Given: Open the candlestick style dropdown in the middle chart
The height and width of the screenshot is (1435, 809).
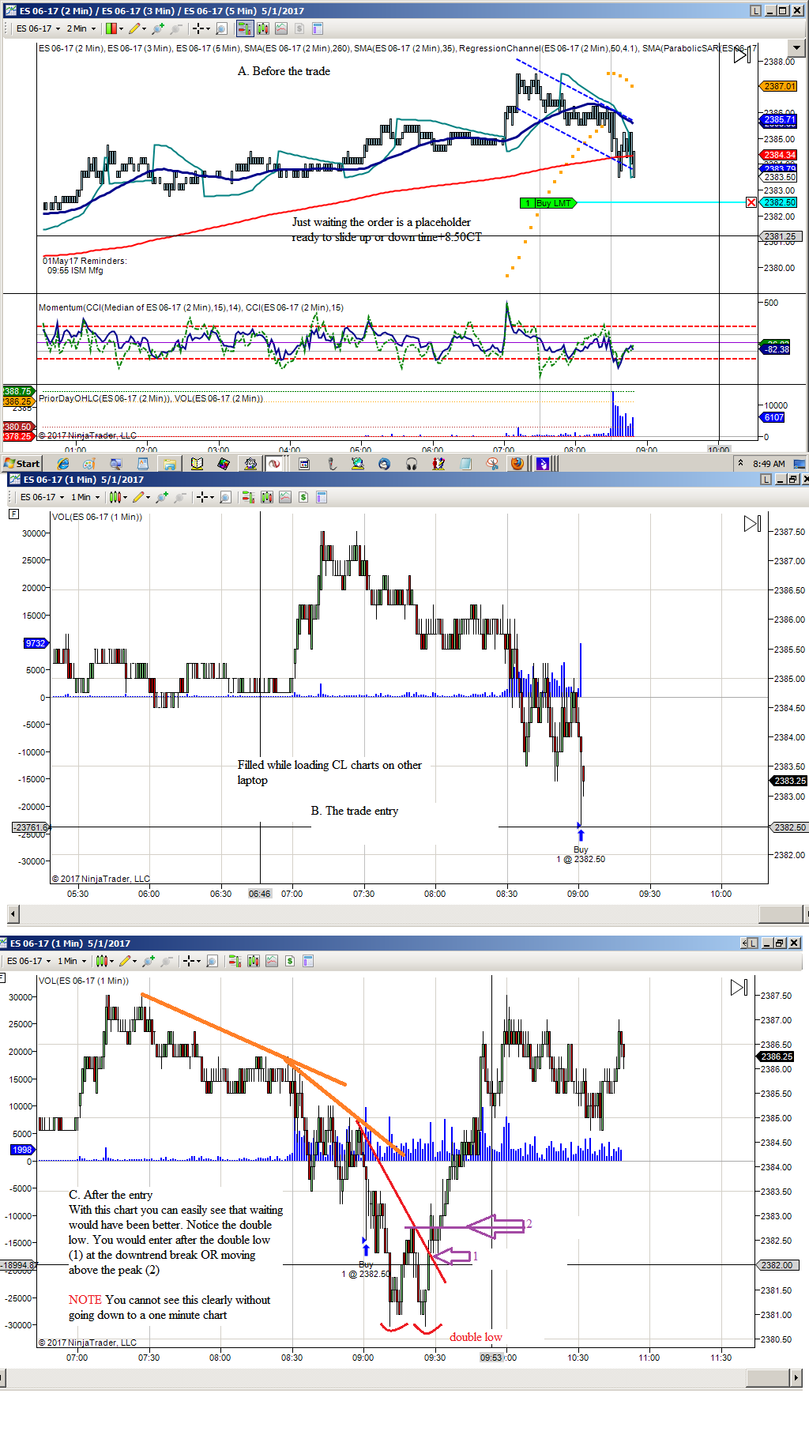Looking at the screenshot, I should point(118,497).
